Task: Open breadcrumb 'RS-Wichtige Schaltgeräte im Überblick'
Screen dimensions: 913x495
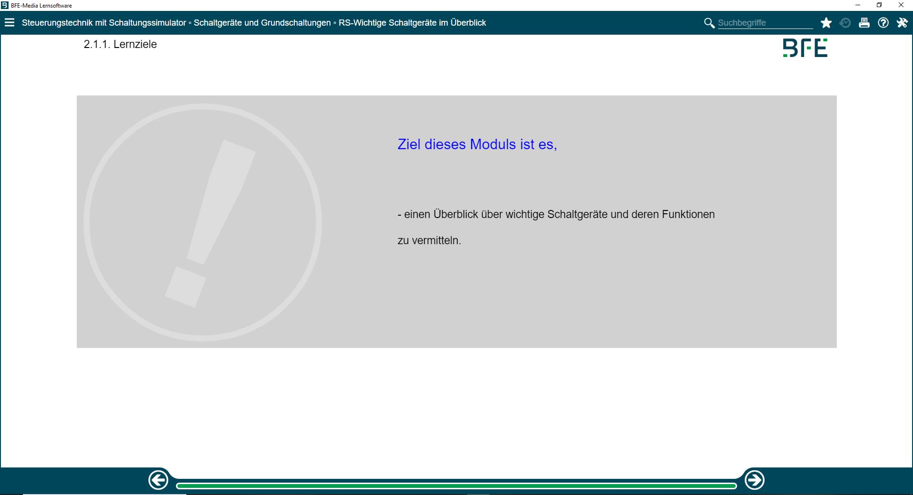Action: click(x=412, y=23)
